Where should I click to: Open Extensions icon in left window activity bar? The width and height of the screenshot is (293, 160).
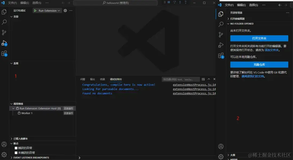click(x=4, y=53)
